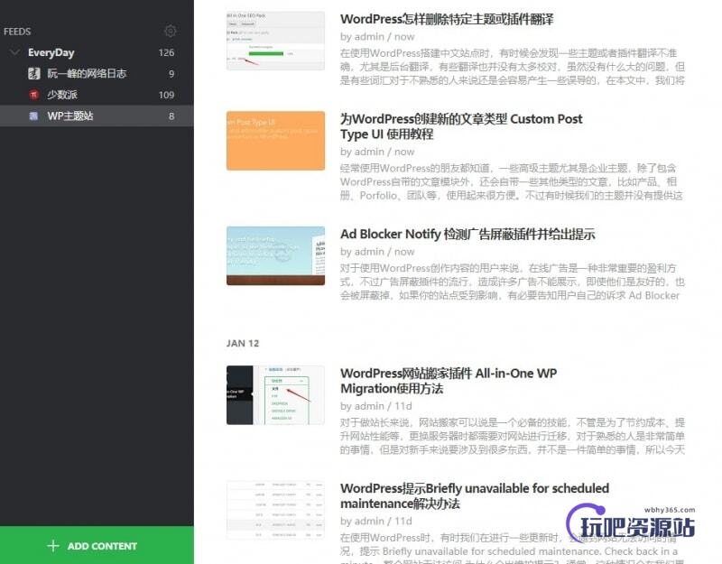Click 'by admin / 11d' under All-in-One WP Migration
Image resolution: width=722 pixels, height=564 pixels.
pos(375,406)
